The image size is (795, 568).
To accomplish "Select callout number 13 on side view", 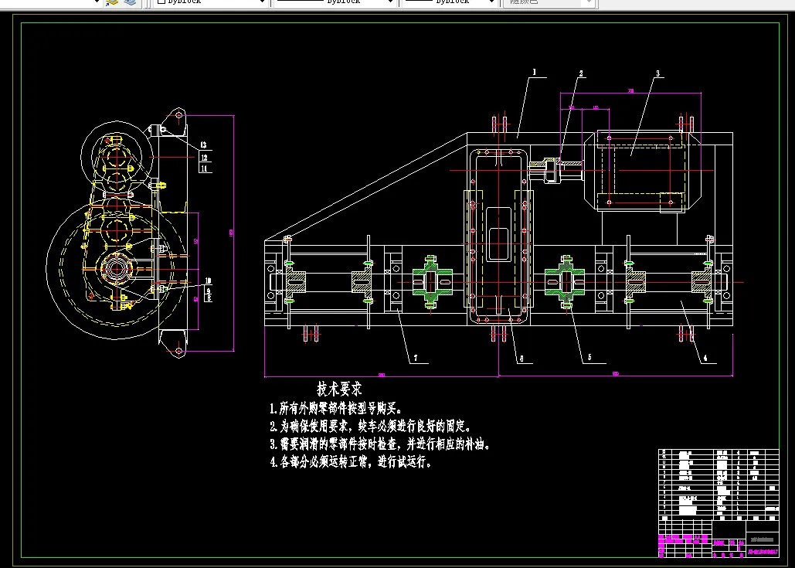I will (x=204, y=145).
